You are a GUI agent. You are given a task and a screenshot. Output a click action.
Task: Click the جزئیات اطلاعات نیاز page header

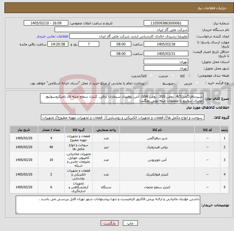(x=212, y=8)
